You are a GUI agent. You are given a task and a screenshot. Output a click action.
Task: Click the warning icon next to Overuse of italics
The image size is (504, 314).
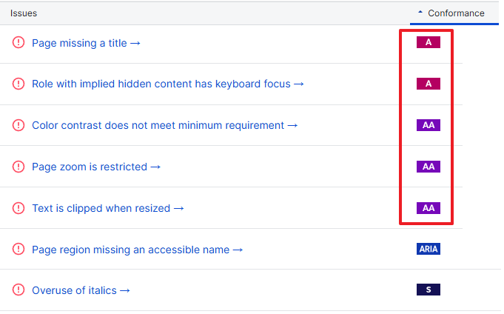click(19, 290)
